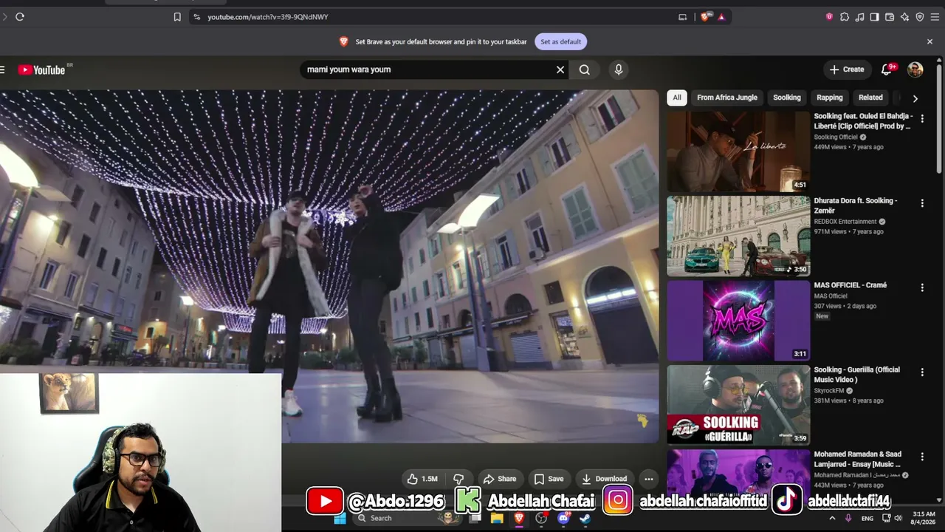Open Steam from the taskbar
The width and height of the screenshot is (945, 532).
pos(585,519)
